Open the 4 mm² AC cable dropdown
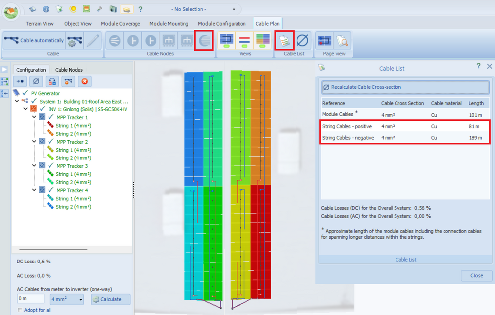 [67, 299]
